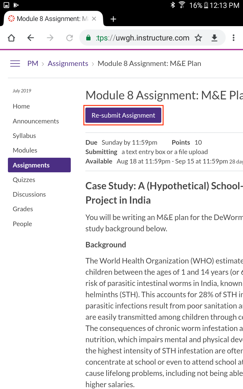Go back with the browser back arrow

(x=31, y=38)
